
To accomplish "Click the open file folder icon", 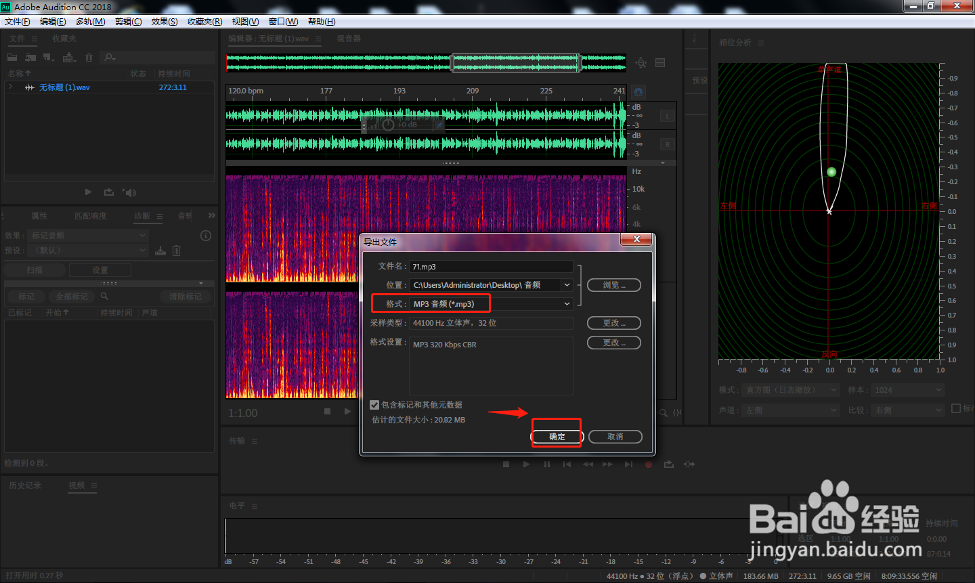I will [12, 58].
